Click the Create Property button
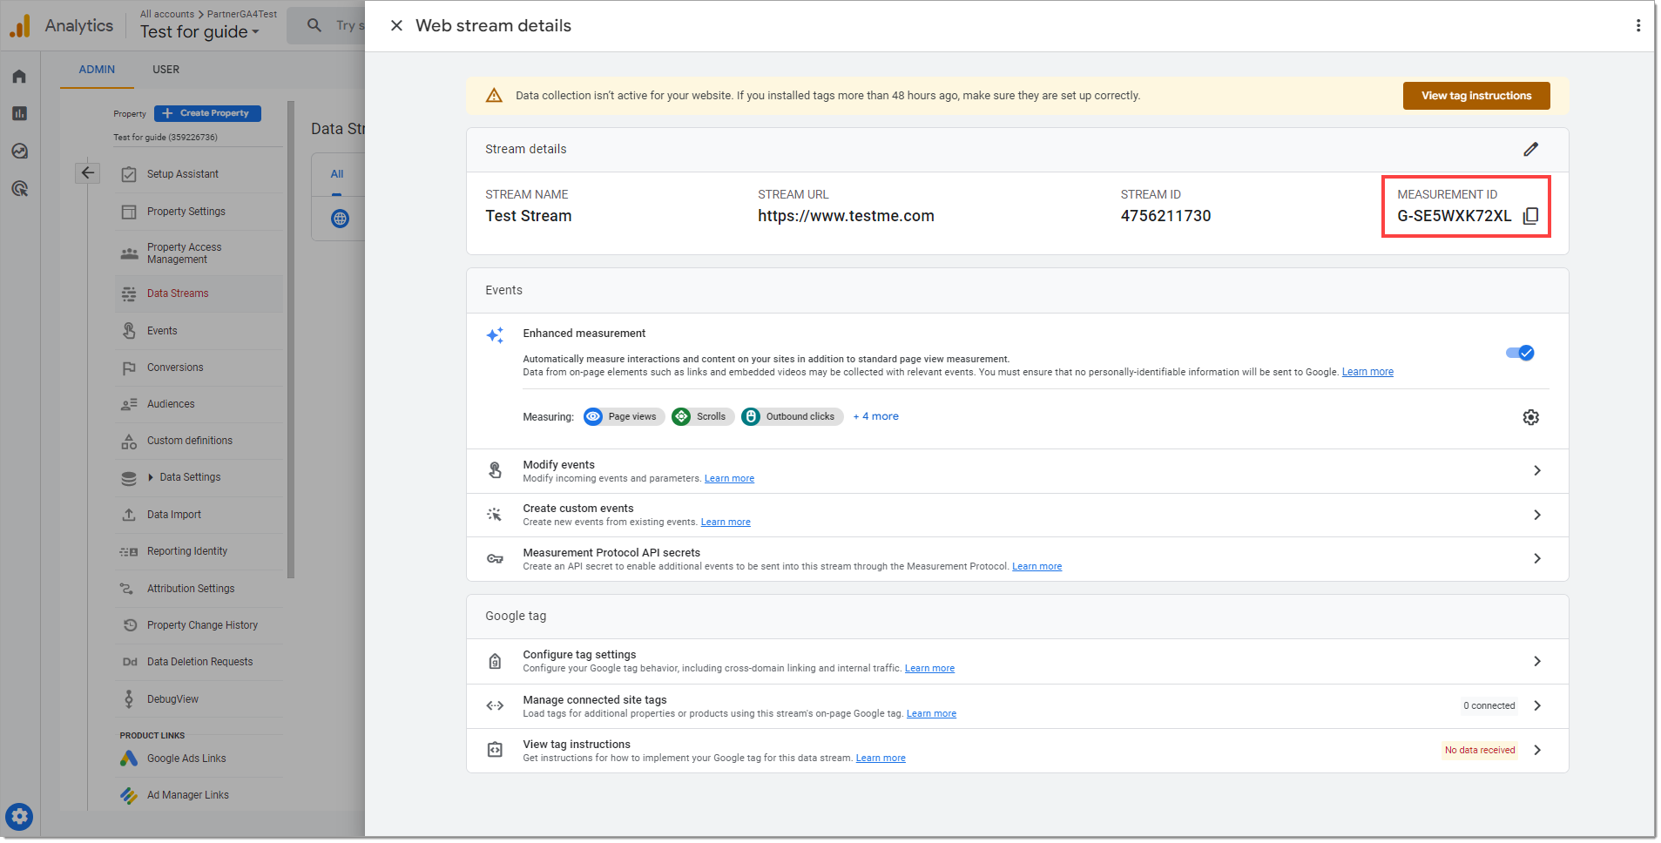Viewport: 1661px width, 843px height. pyautogui.click(x=207, y=113)
